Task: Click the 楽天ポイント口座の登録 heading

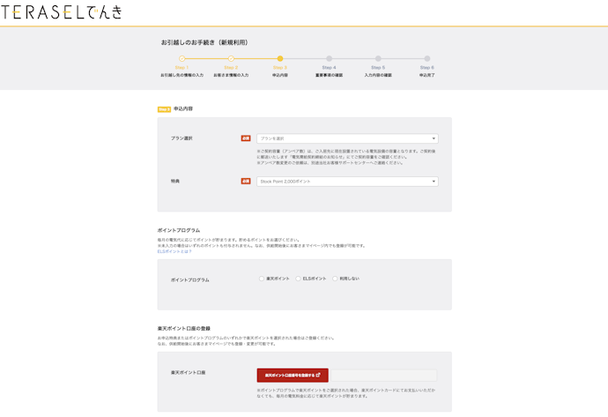Action: click(184, 329)
